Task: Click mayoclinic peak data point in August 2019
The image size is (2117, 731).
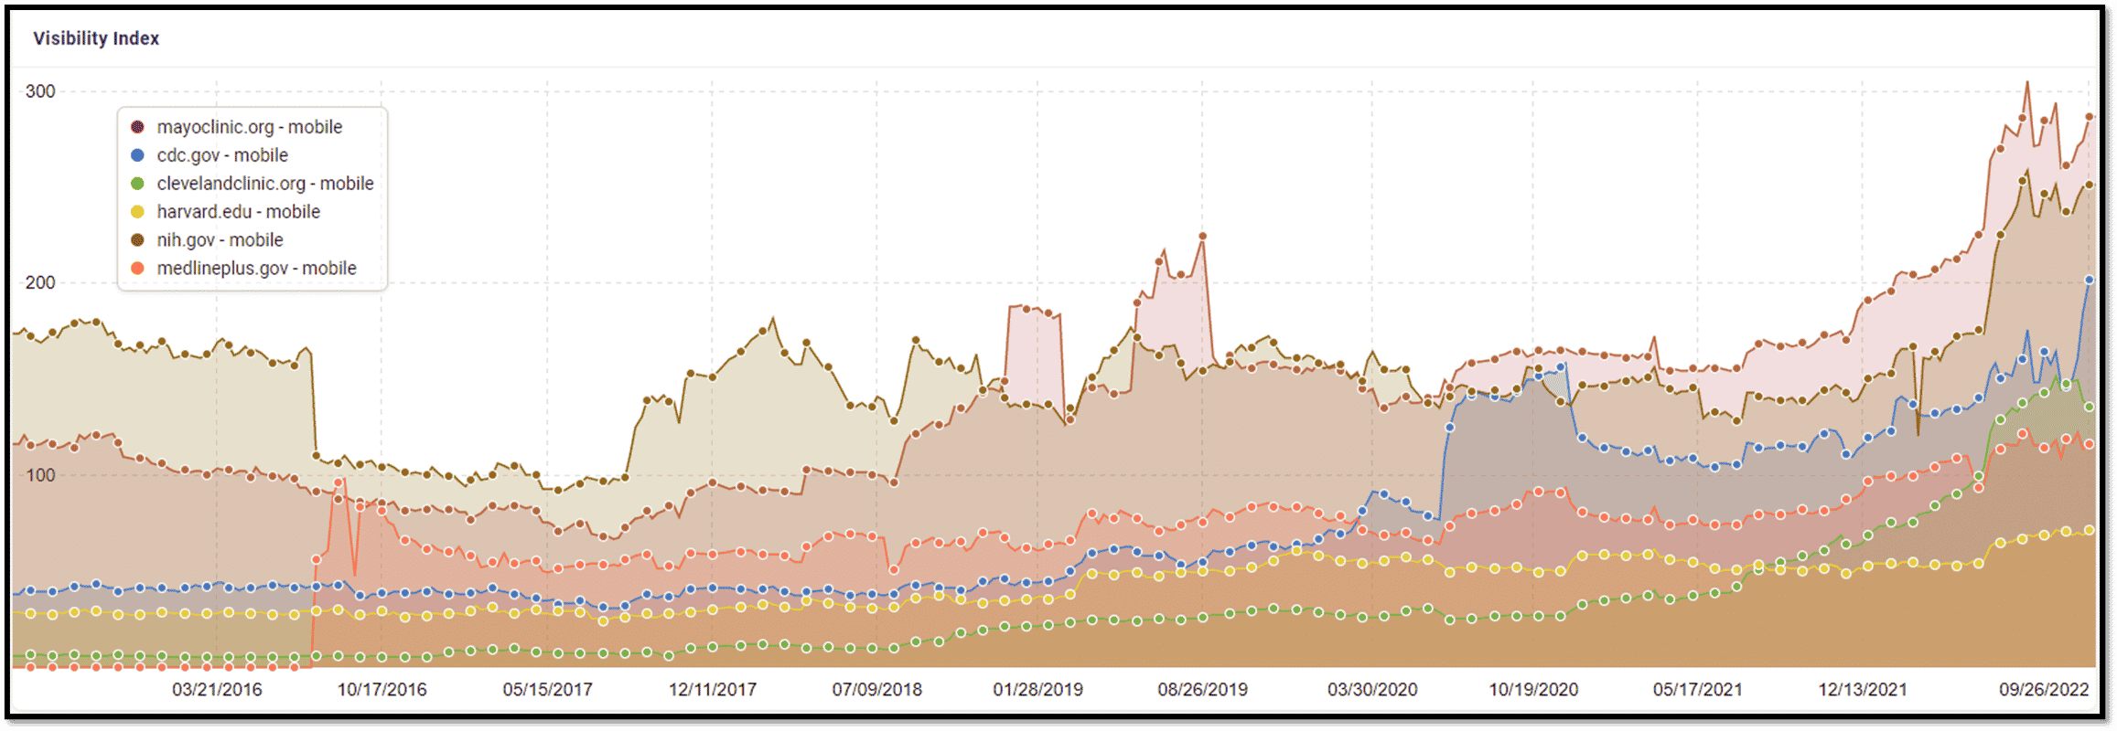Action: click(1202, 237)
